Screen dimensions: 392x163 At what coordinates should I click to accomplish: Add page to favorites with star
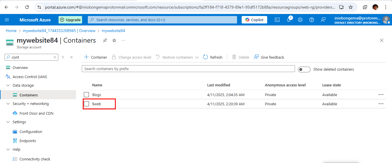point(114,40)
